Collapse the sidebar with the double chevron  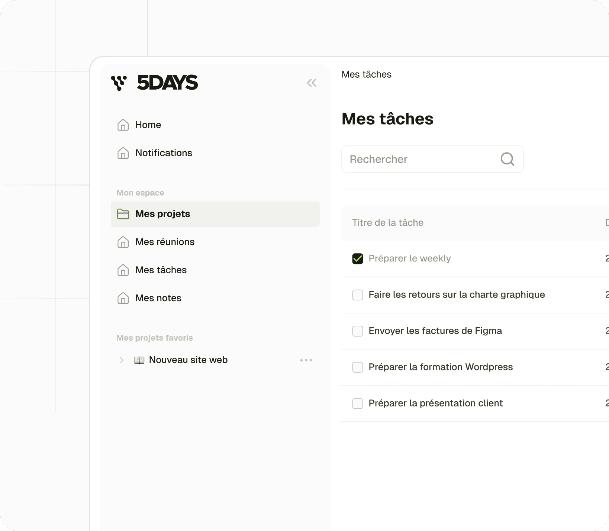[x=312, y=83]
